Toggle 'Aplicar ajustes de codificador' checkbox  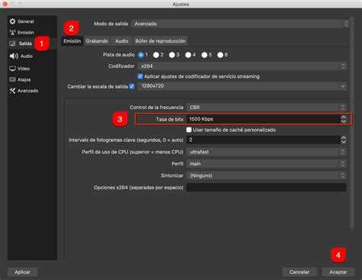click(140, 76)
